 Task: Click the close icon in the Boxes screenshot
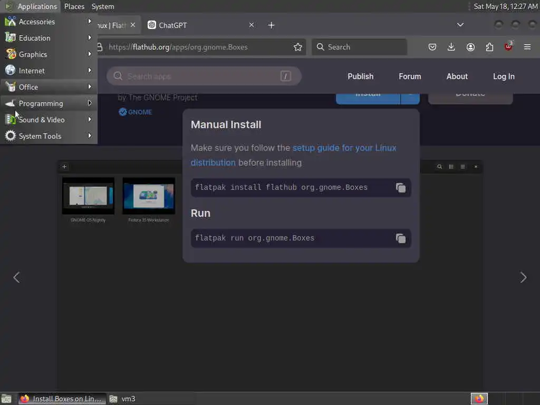(x=476, y=167)
